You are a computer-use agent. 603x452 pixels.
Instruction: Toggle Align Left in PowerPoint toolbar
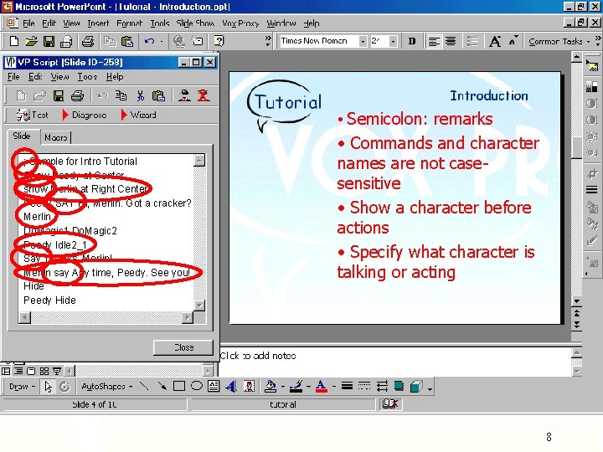tap(434, 41)
